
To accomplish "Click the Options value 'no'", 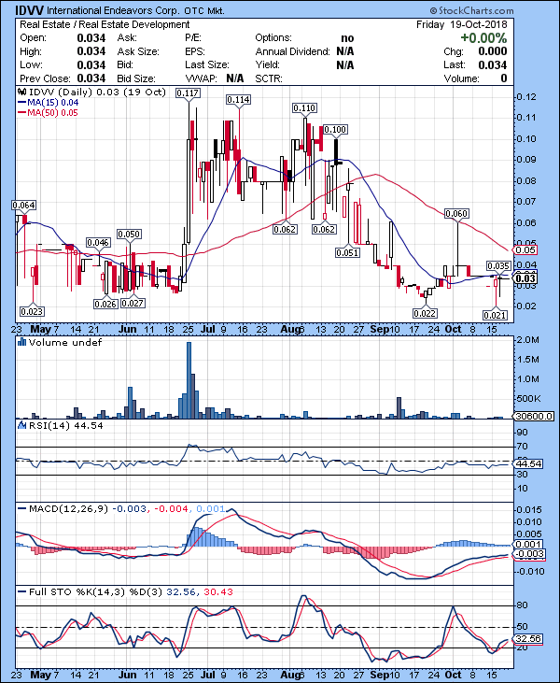I will click(347, 38).
